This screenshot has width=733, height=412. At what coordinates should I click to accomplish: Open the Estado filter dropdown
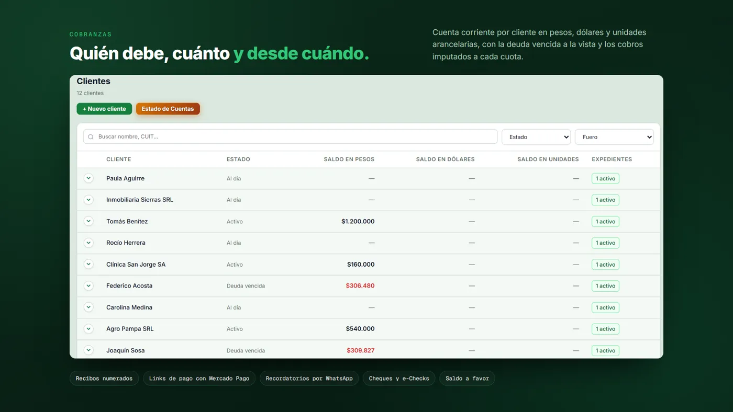click(536, 137)
